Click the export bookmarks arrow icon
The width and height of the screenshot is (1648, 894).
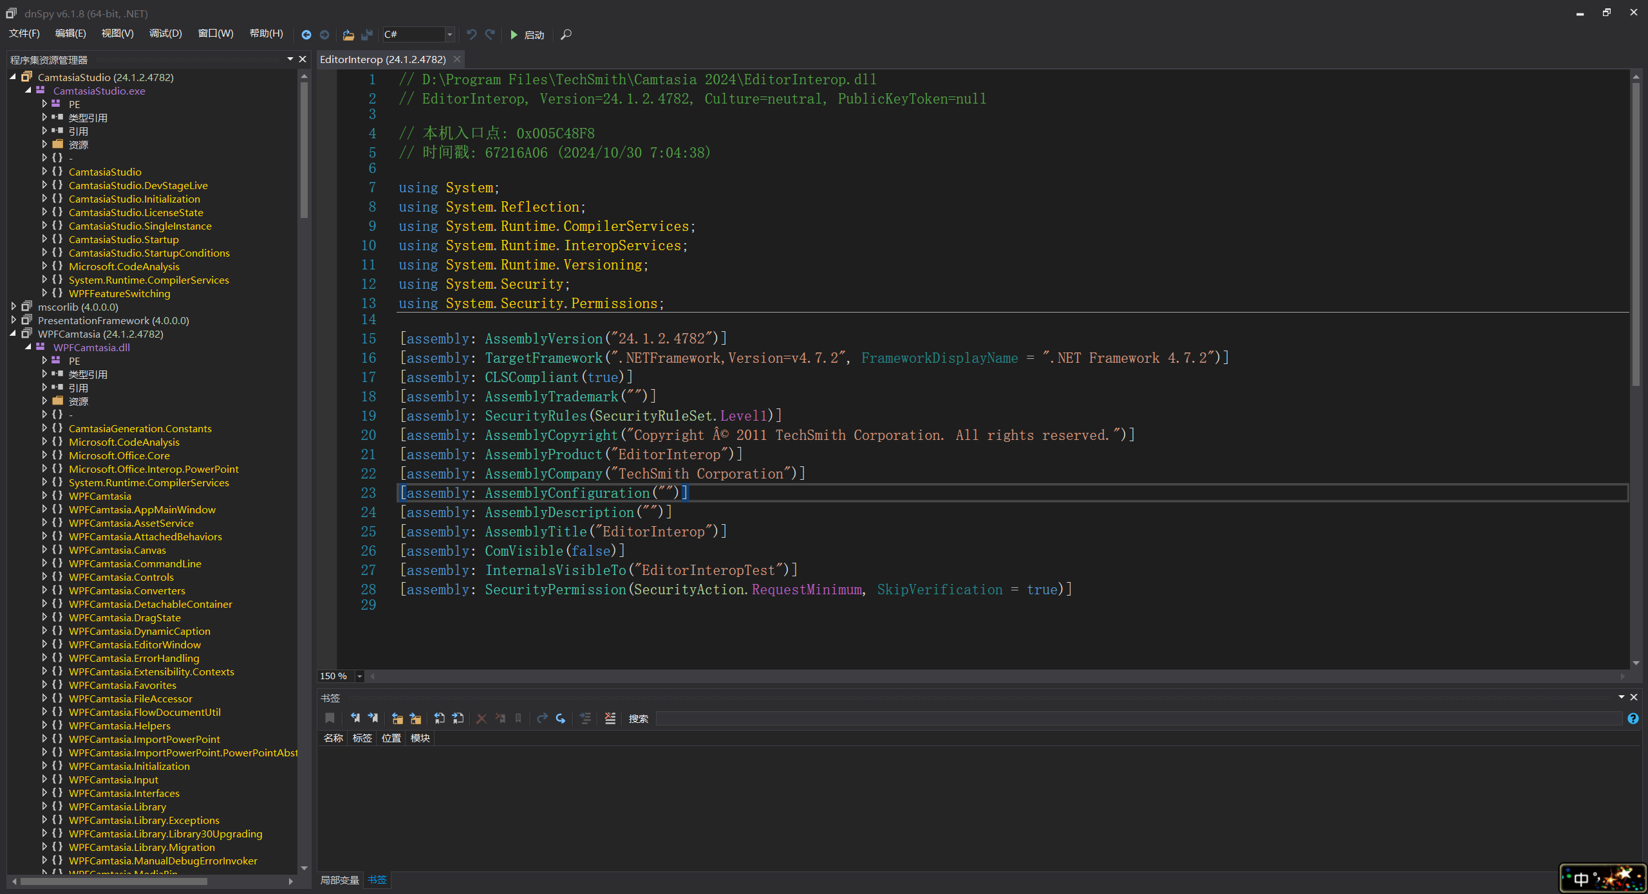[x=542, y=718]
